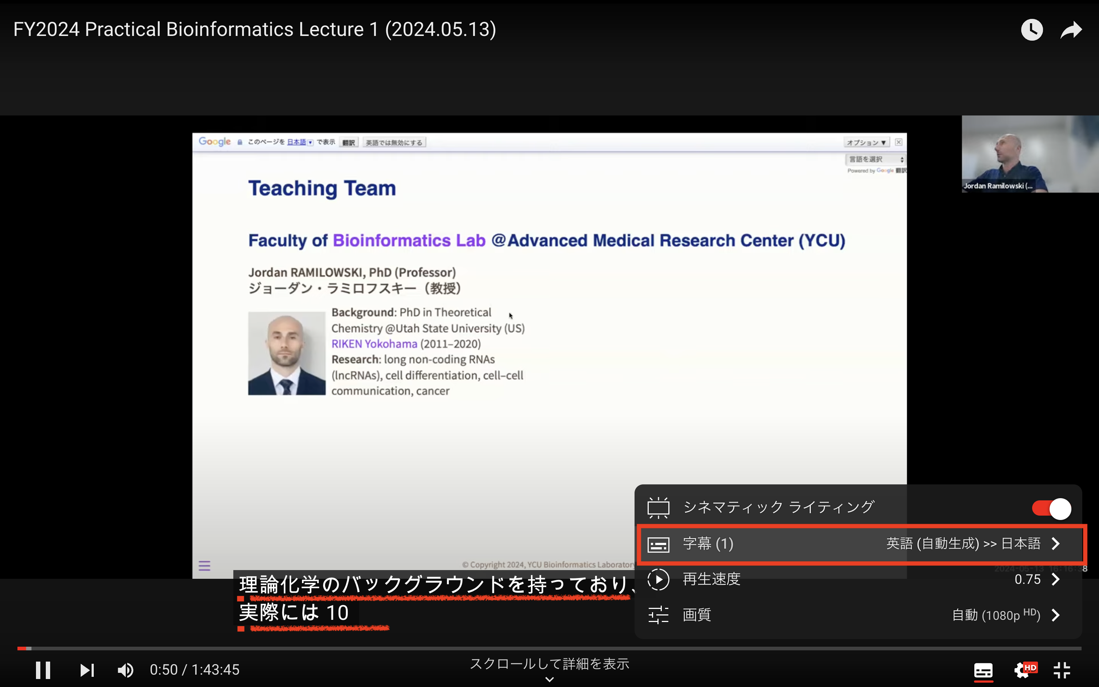
Task: Click the 翻訳 translate button
Action: (x=349, y=142)
